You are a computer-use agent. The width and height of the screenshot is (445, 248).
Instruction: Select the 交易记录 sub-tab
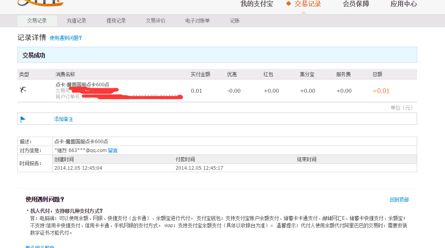37,21
